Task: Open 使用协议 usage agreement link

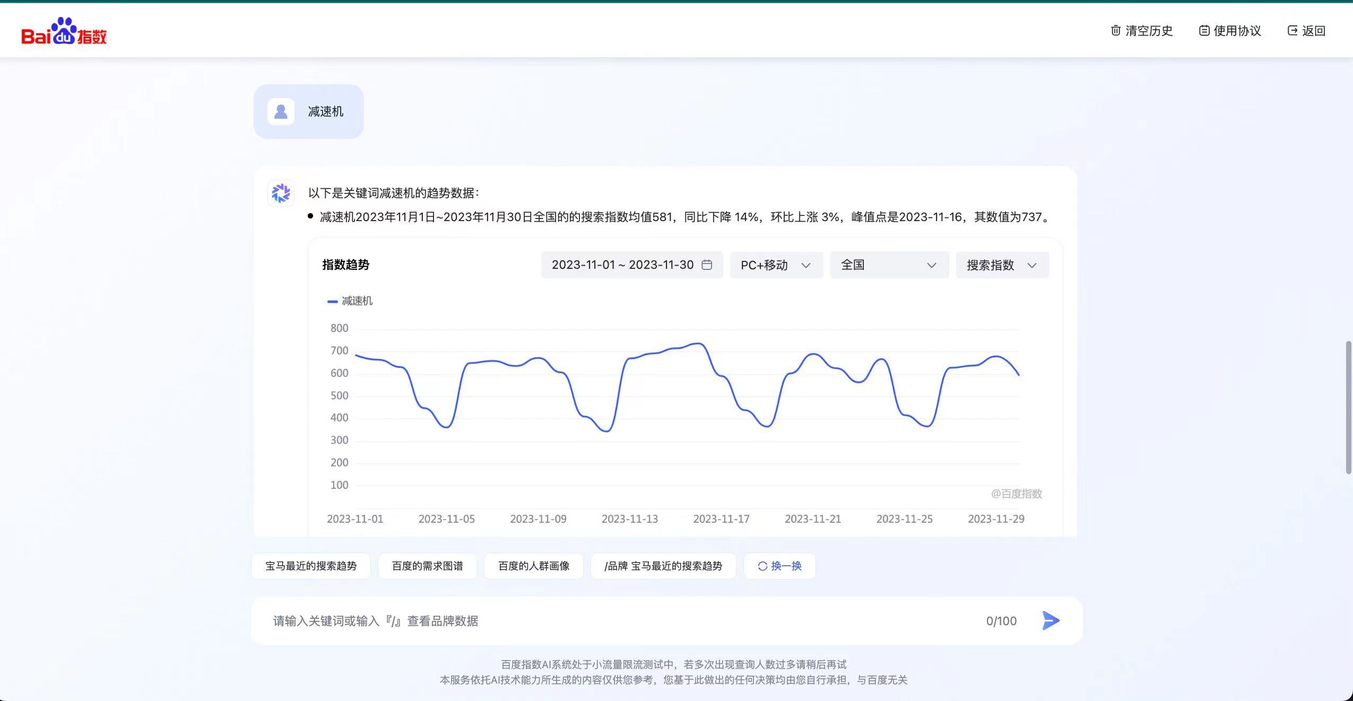Action: 1230,31
